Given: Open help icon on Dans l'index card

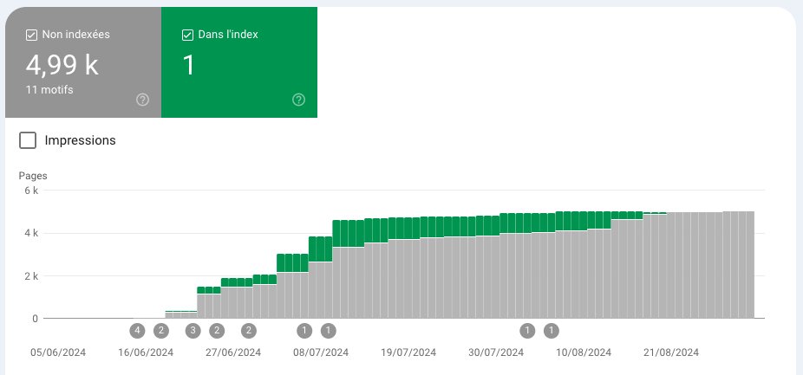Looking at the screenshot, I should (298, 100).
